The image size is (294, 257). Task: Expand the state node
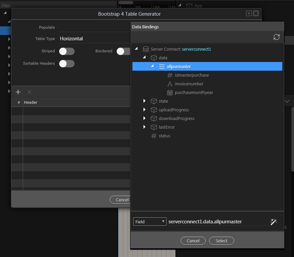coord(144,101)
